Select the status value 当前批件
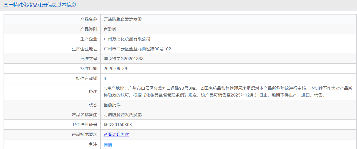This screenshot has width=357, height=149. (112, 105)
